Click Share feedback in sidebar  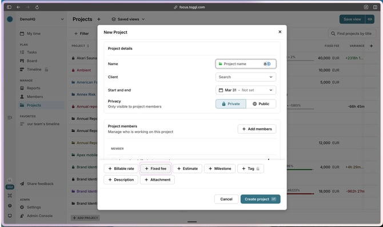pyautogui.click(x=40, y=184)
